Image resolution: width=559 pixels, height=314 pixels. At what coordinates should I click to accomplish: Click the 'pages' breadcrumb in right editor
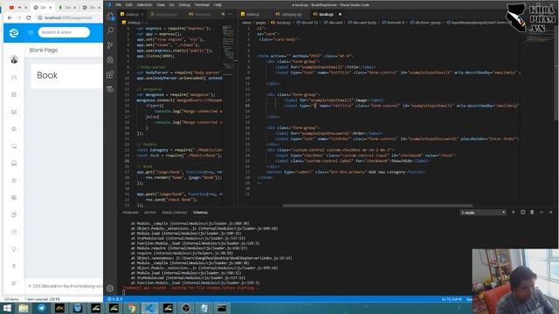point(260,23)
